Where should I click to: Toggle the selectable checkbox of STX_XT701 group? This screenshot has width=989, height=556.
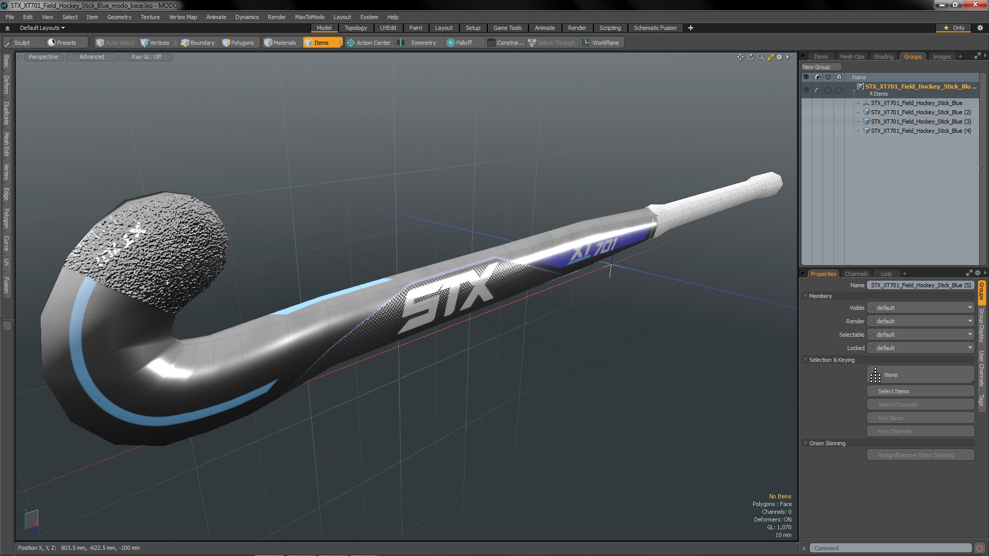(x=828, y=90)
